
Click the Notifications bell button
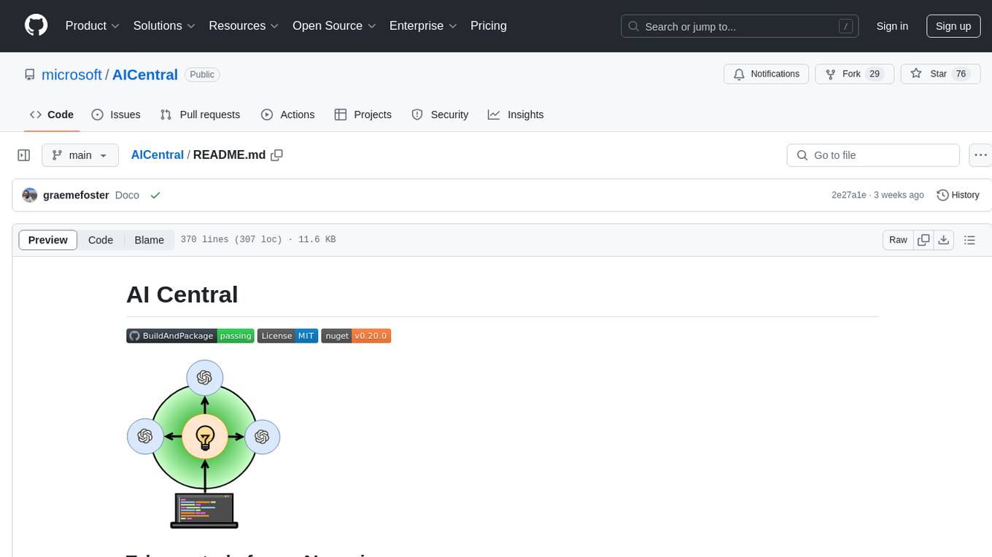(766, 74)
